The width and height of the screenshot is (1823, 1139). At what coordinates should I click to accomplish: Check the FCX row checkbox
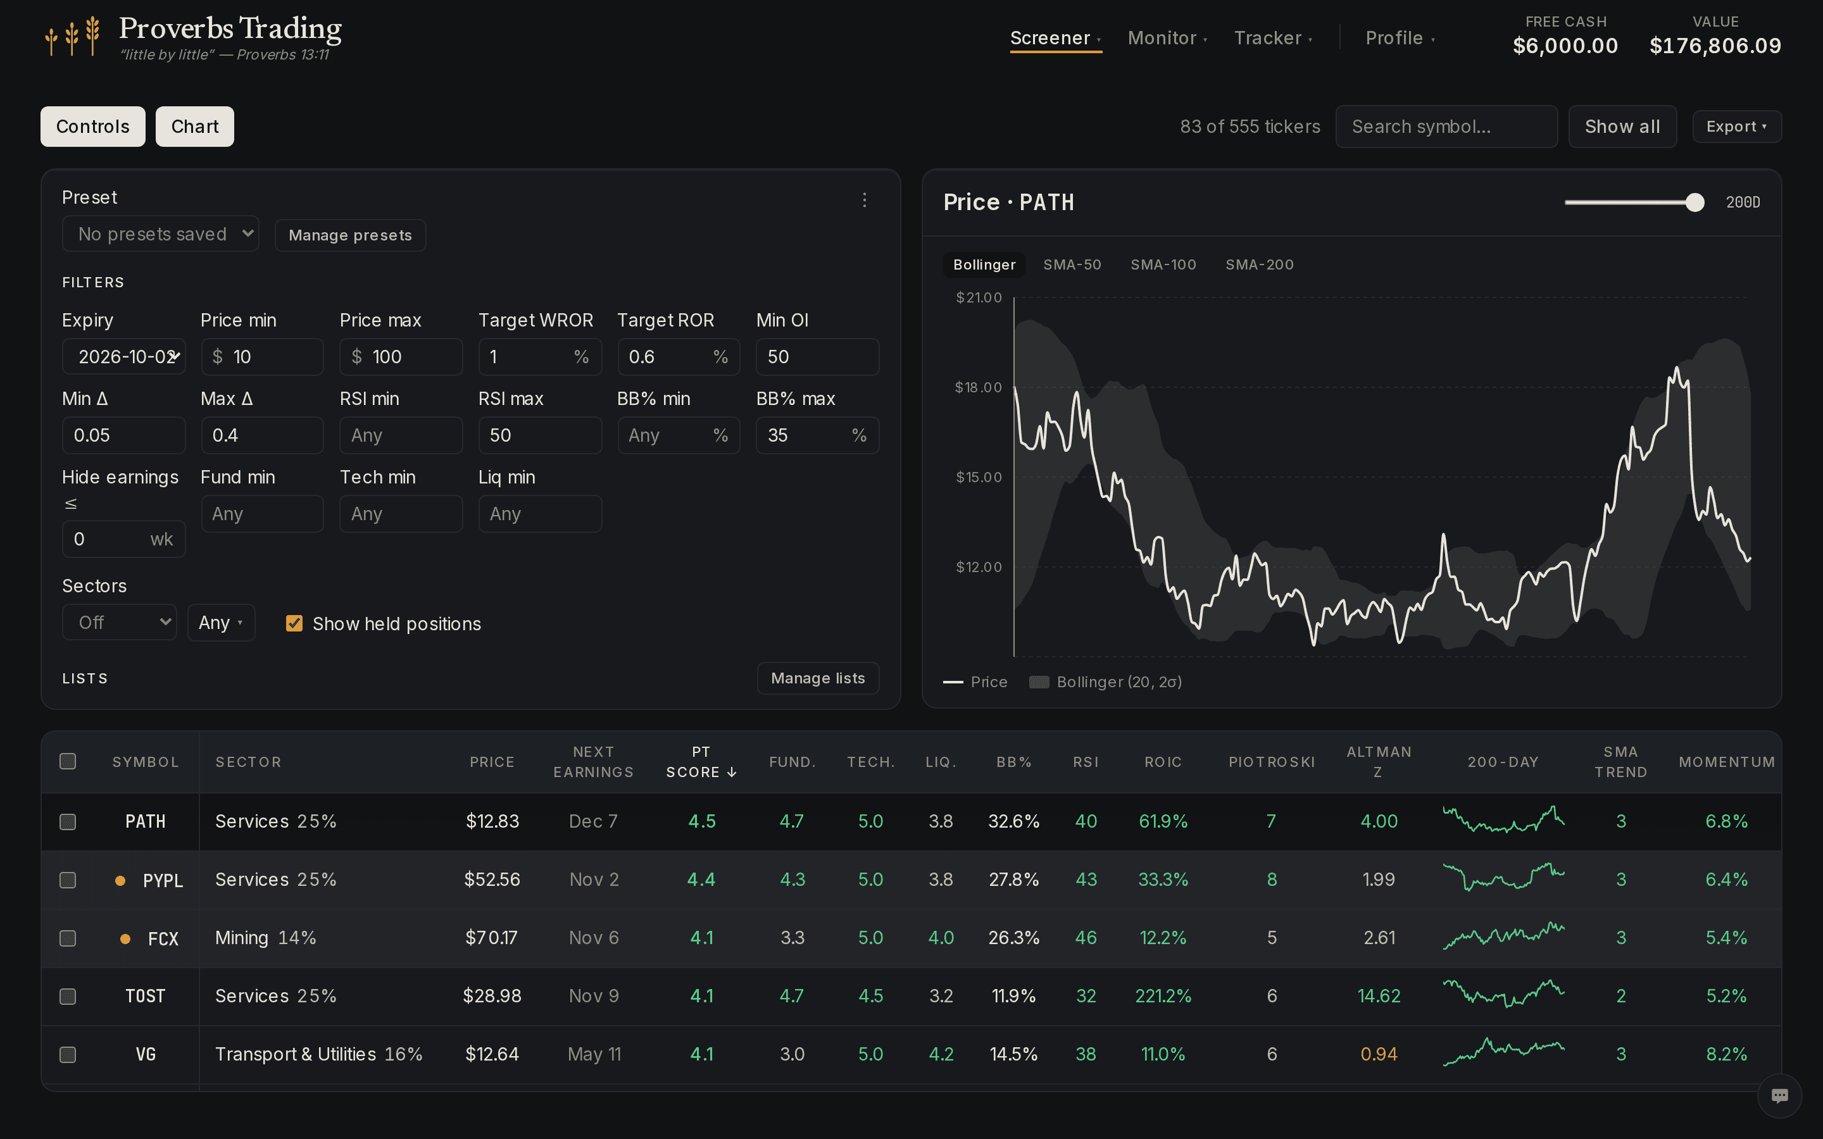[x=68, y=938]
